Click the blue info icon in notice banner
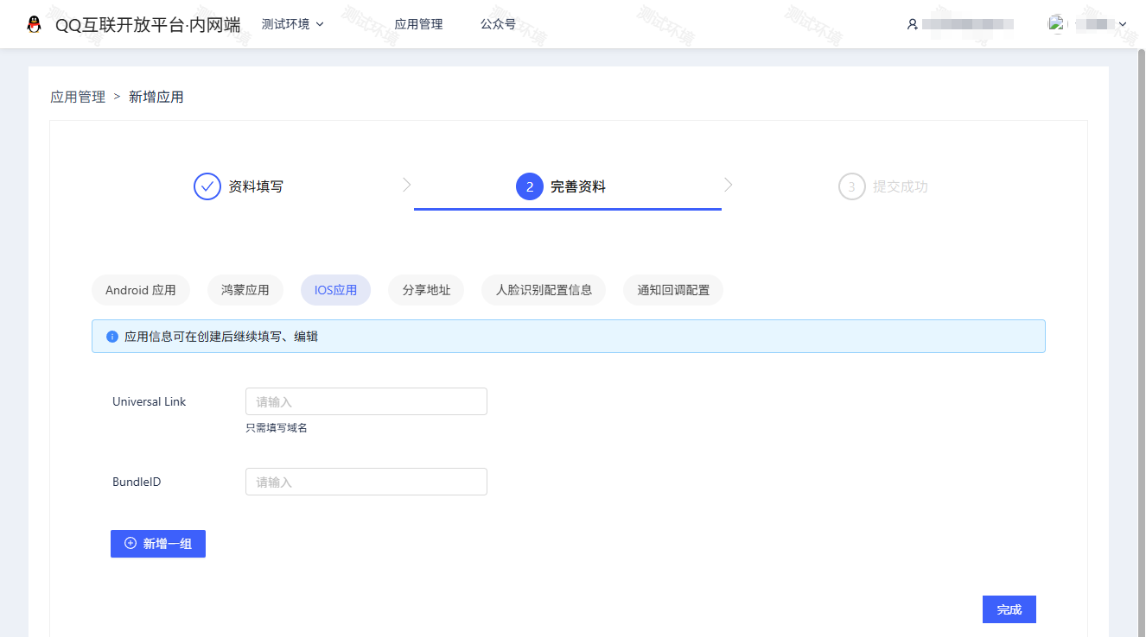Image resolution: width=1146 pixels, height=637 pixels. coord(111,337)
